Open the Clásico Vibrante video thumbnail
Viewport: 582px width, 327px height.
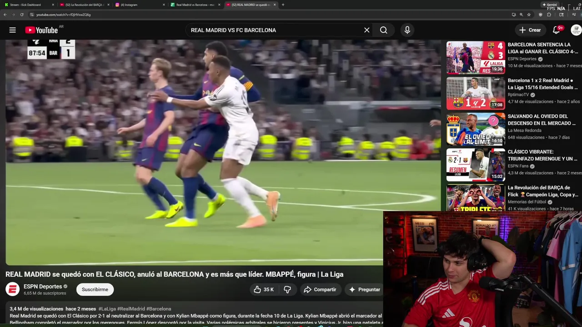476,165
